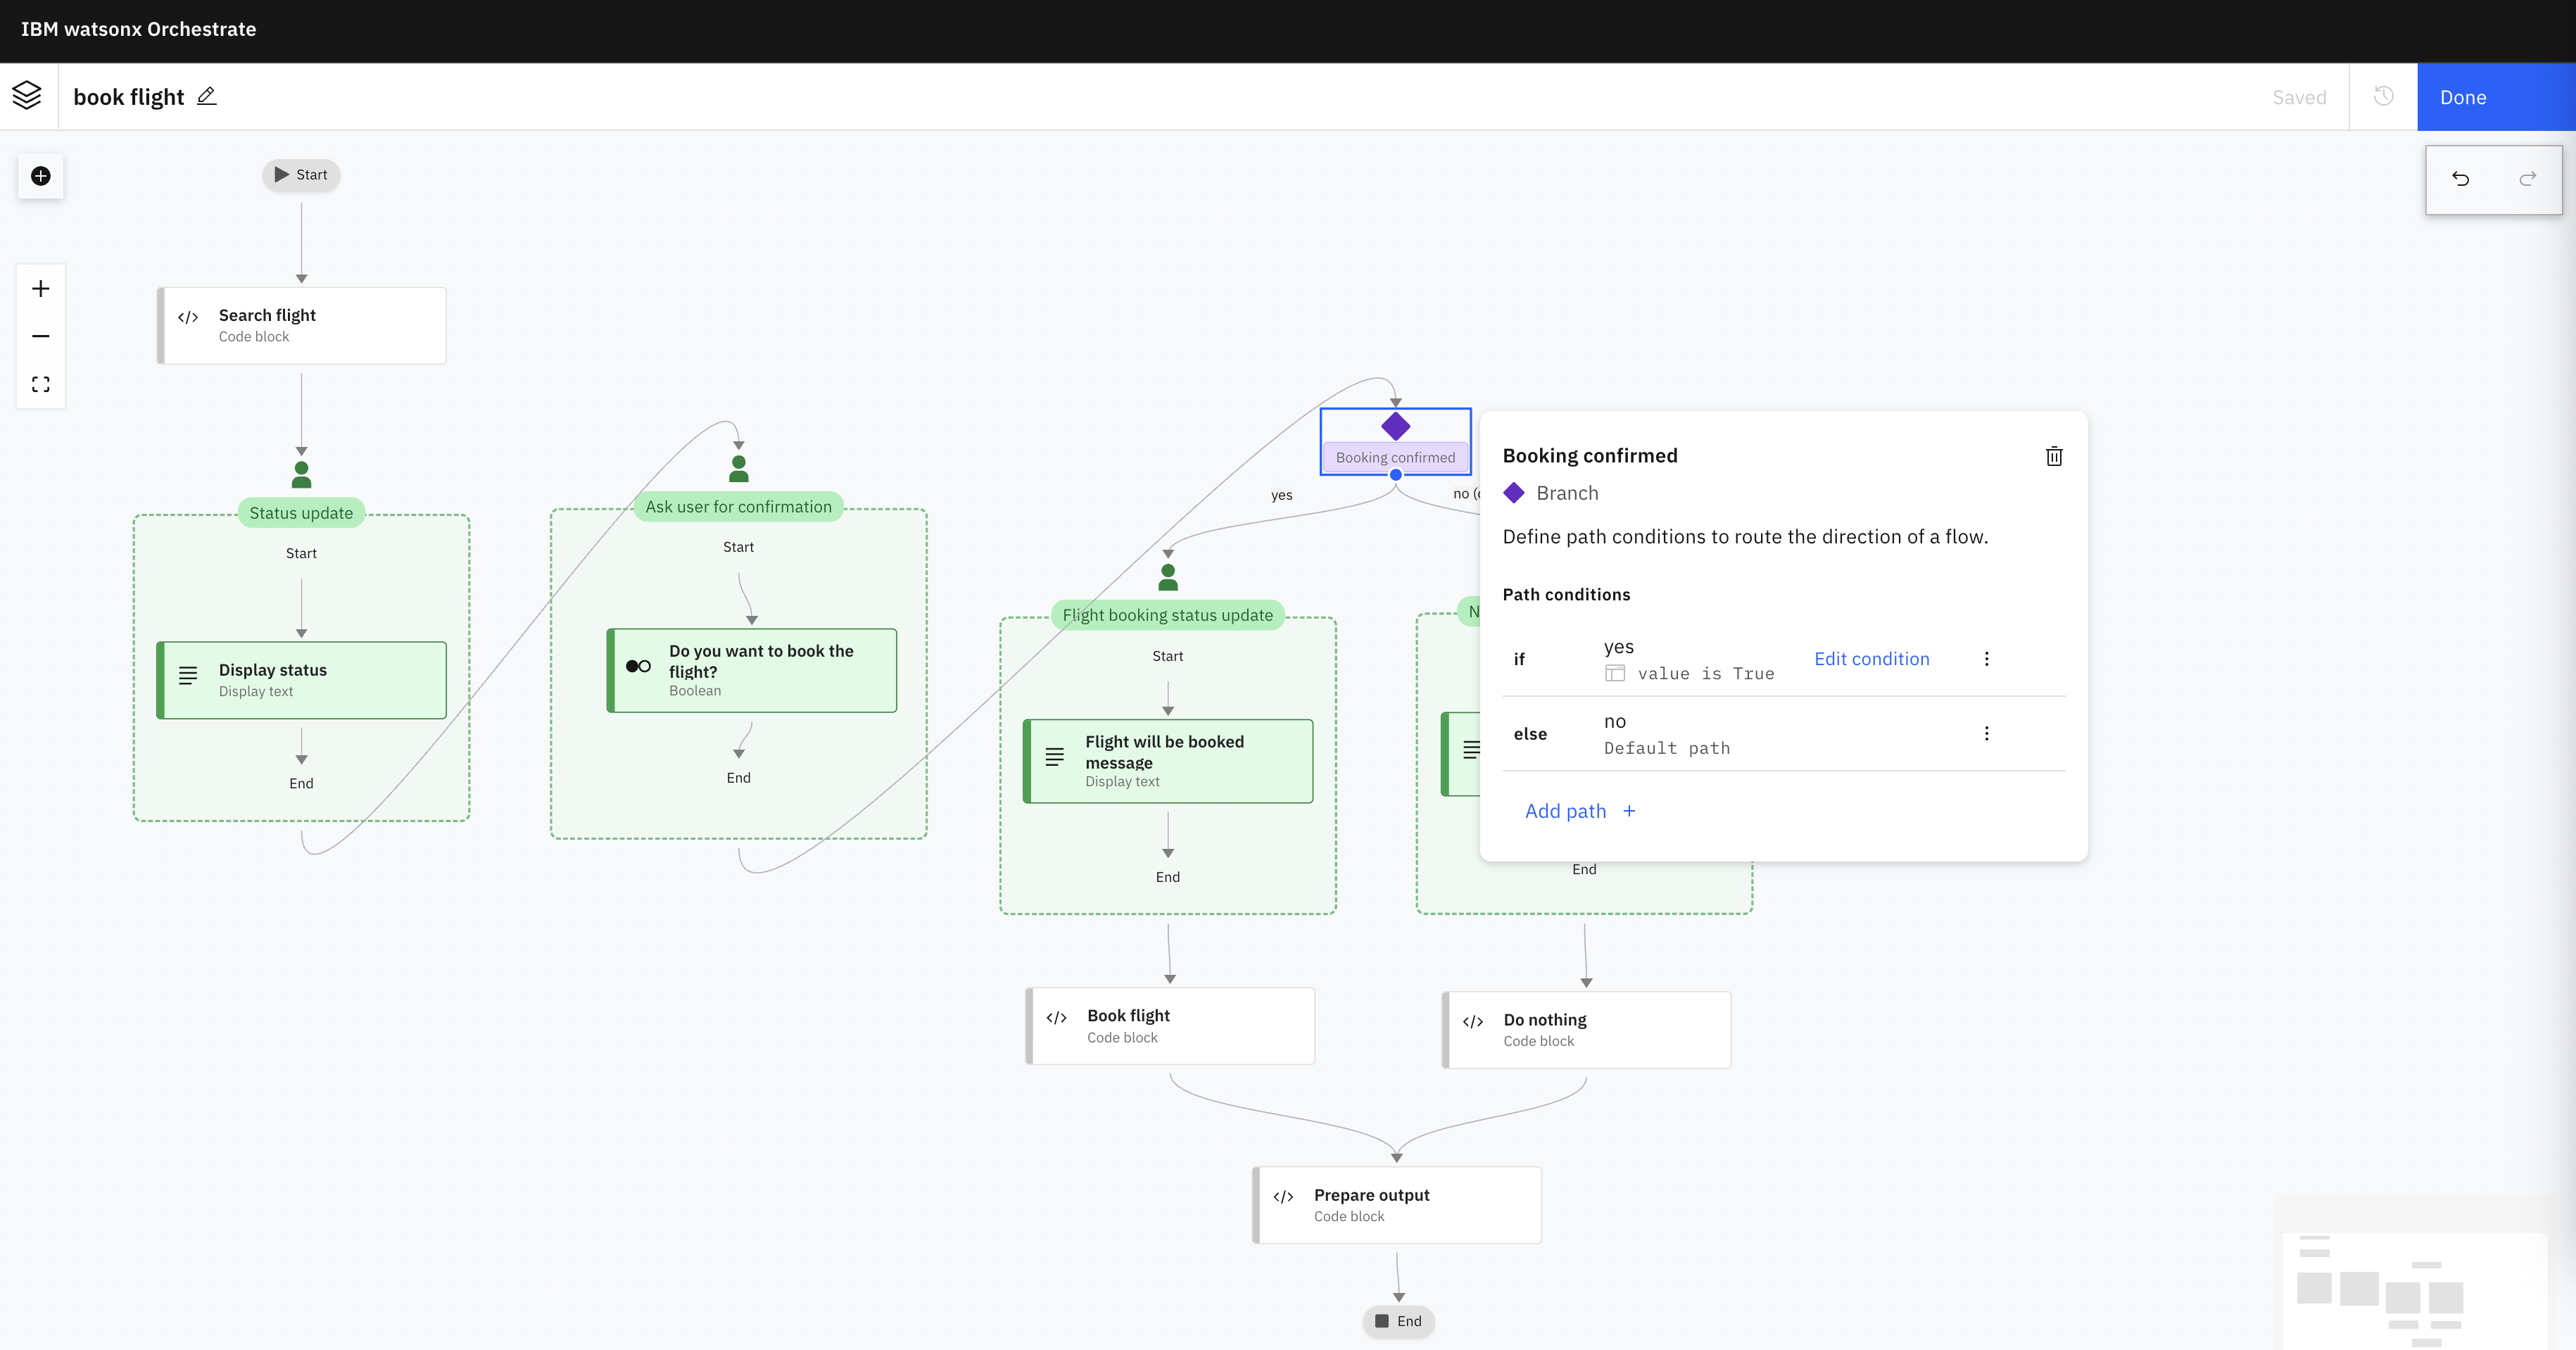
Task: Open version history clock icon
Action: pyautogui.click(x=2383, y=96)
